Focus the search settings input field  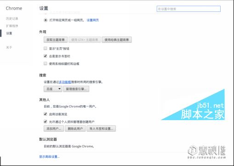pyautogui.click(x=188, y=9)
